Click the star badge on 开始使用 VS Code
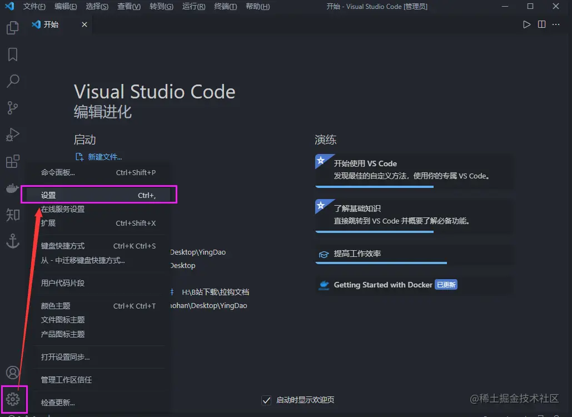The height and width of the screenshot is (417, 572). click(321, 160)
